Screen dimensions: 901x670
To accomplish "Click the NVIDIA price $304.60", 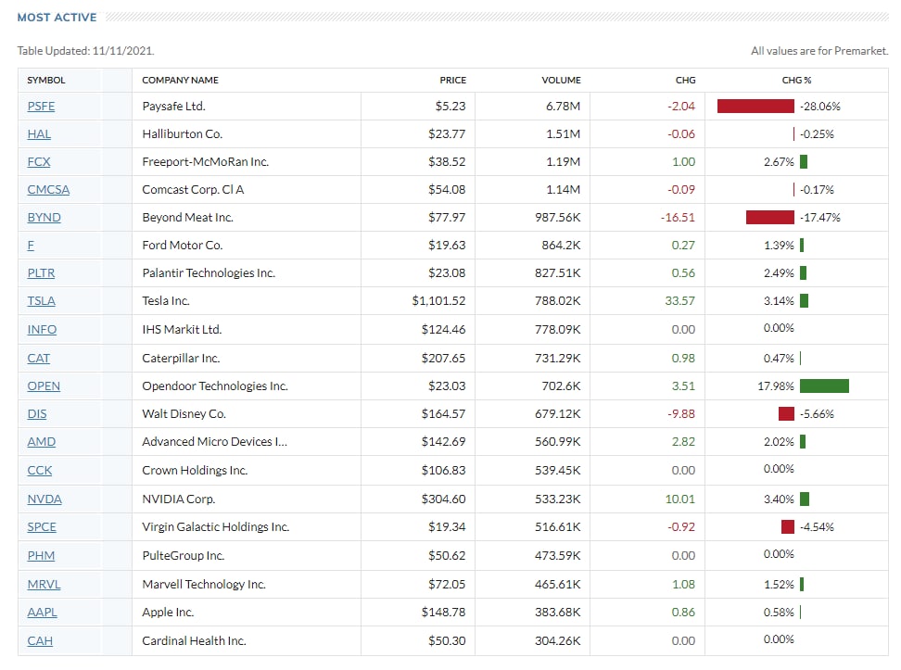I will (x=443, y=499).
